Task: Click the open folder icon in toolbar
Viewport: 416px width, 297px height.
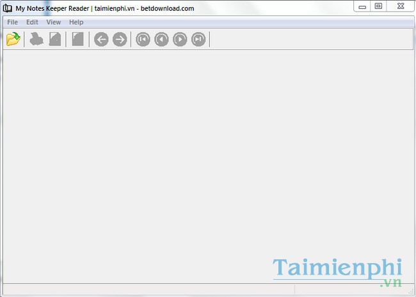Action: click(13, 40)
